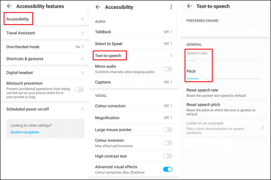Screen dimensions: 271x180
Task: Turn on High contrast text
Action: point(168,156)
